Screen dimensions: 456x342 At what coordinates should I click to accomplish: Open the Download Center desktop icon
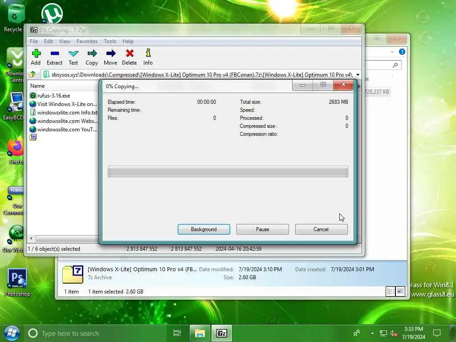point(15,65)
